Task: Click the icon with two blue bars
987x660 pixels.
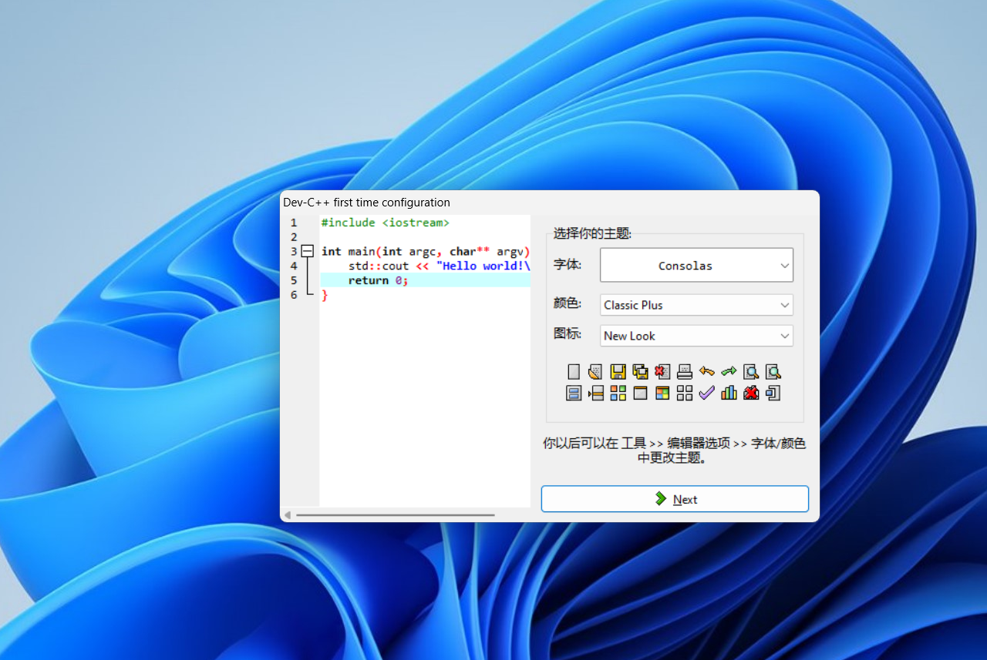Action: (574, 394)
